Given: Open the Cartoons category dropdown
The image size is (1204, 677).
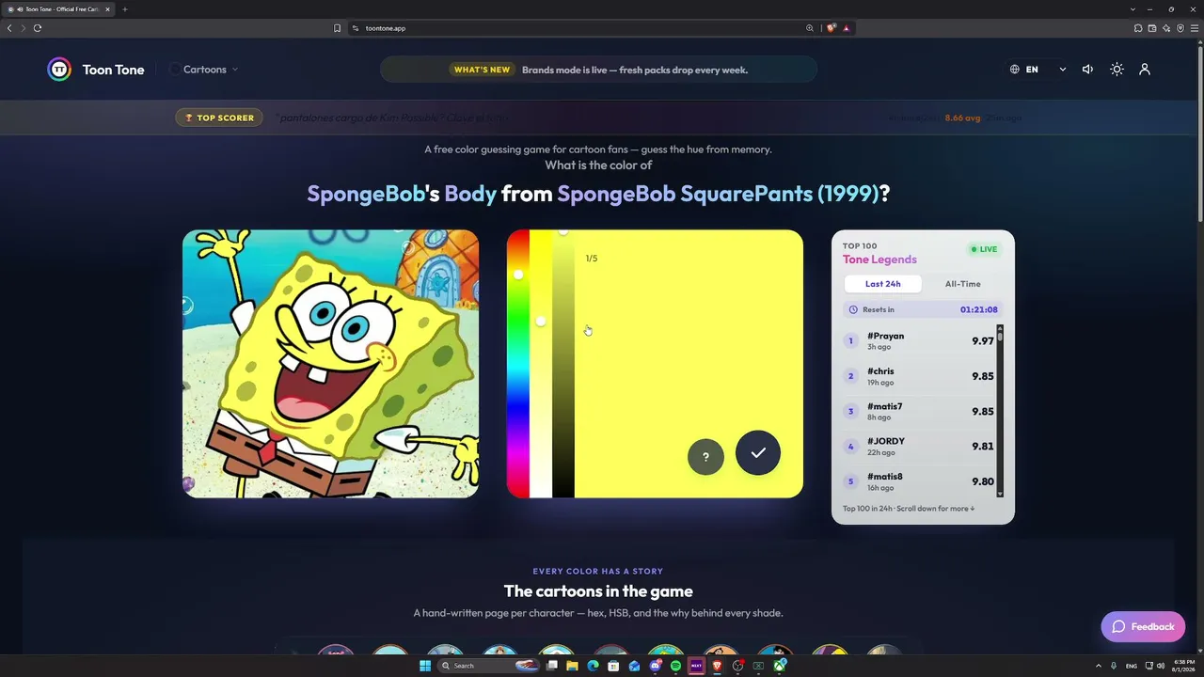Looking at the screenshot, I should click(204, 70).
